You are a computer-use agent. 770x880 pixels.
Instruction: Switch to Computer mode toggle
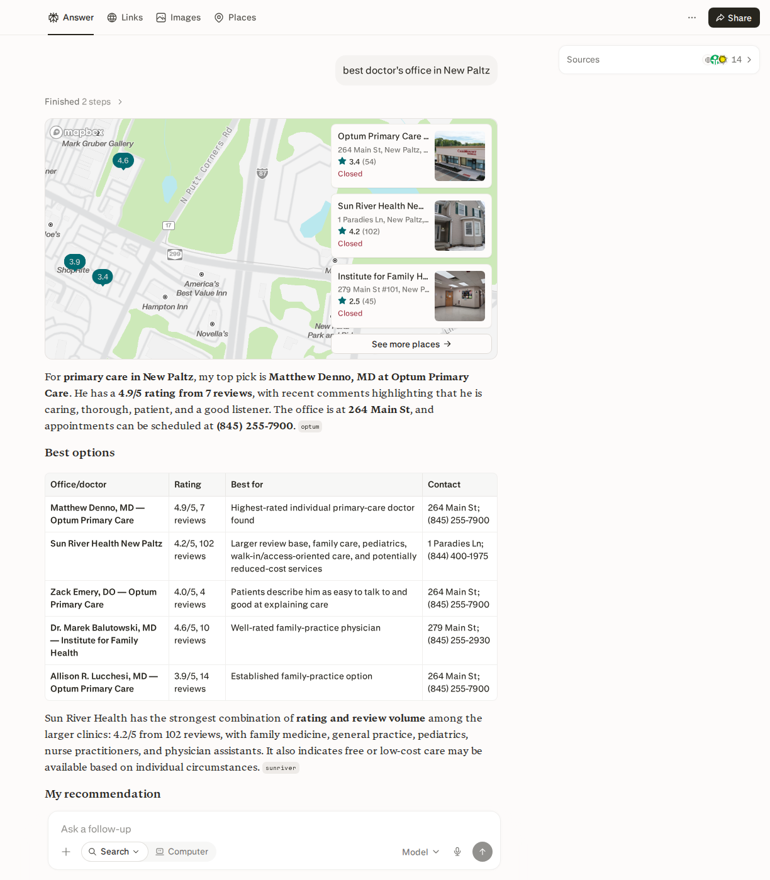pyautogui.click(x=182, y=852)
